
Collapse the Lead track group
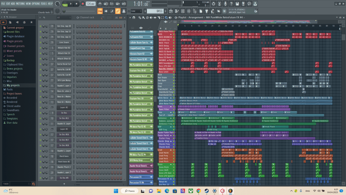pyautogui.click(x=171, y=150)
